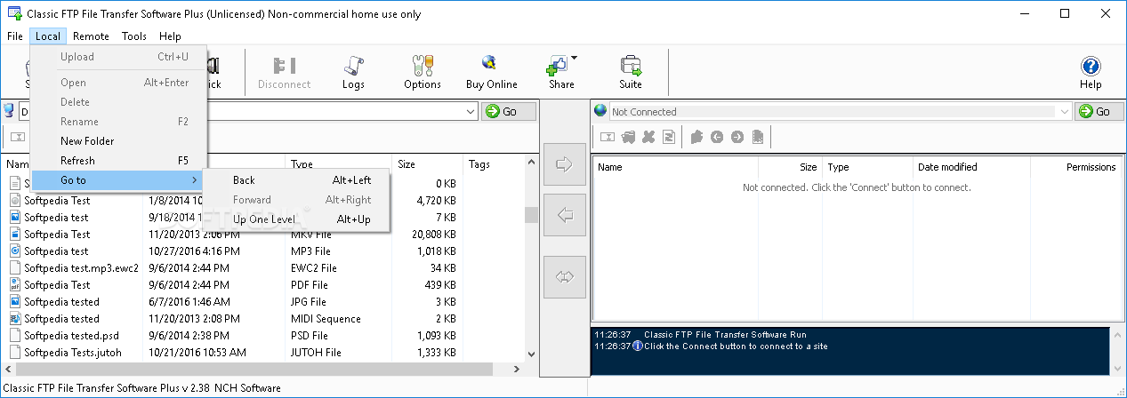The image size is (1127, 398).
Task: Click the upload right-arrow transfer button
Action: [x=565, y=163]
